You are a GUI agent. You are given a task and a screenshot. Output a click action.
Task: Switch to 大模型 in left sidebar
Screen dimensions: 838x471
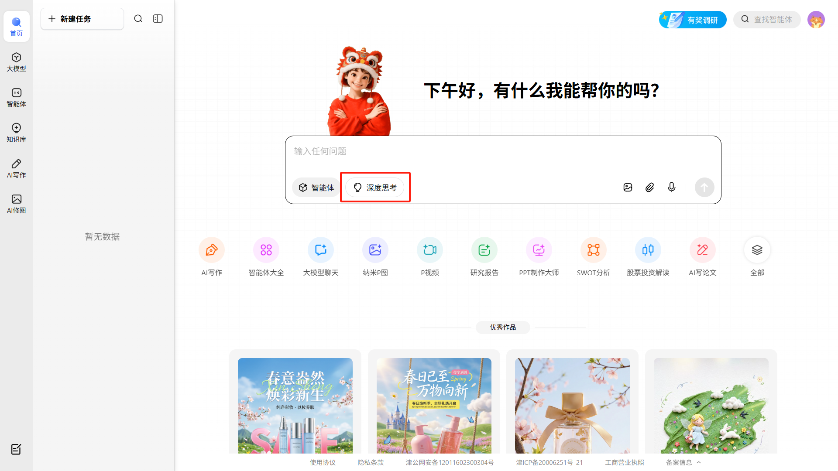(x=16, y=62)
